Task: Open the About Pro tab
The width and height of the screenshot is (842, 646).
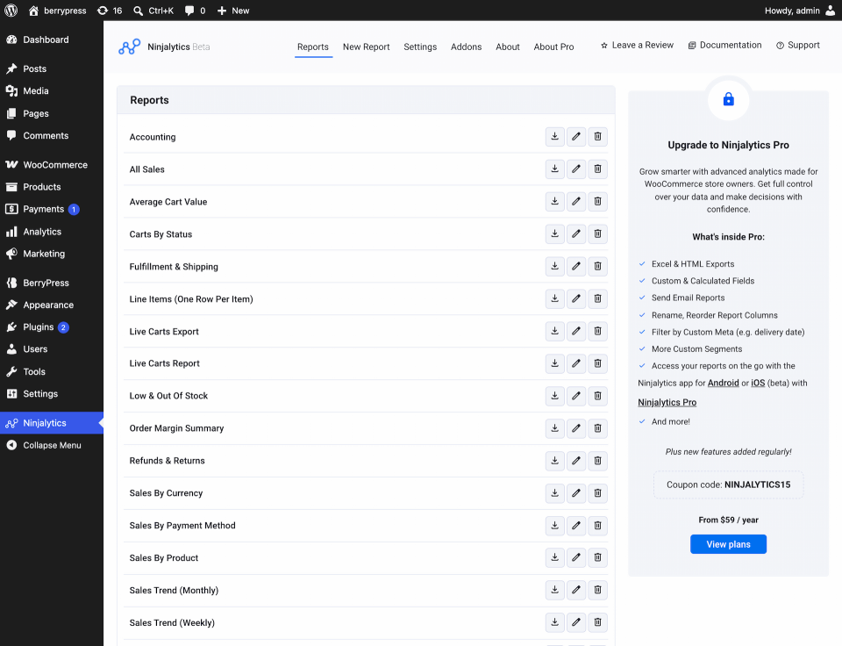Action: (553, 47)
